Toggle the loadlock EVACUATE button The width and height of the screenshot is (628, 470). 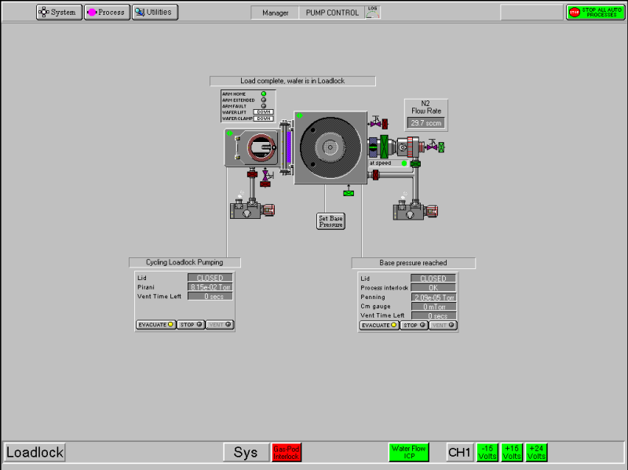[x=155, y=324]
